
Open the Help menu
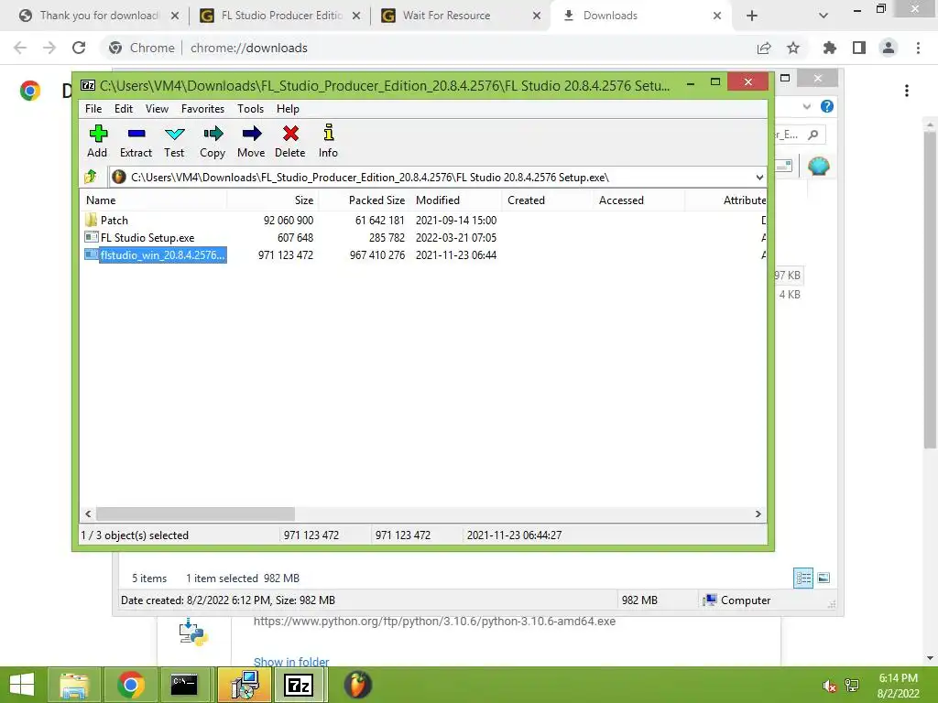point(288,109)
